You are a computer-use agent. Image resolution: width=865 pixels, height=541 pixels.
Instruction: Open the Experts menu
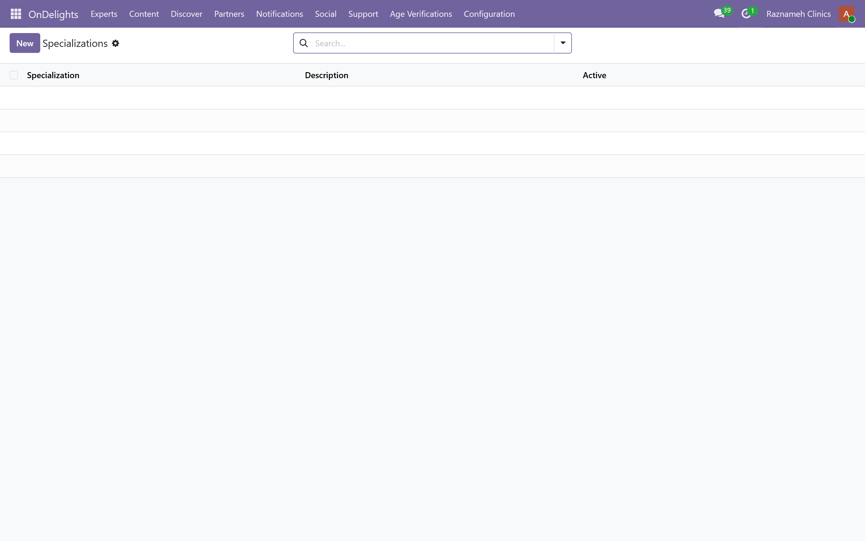click(x=104, y=14)
